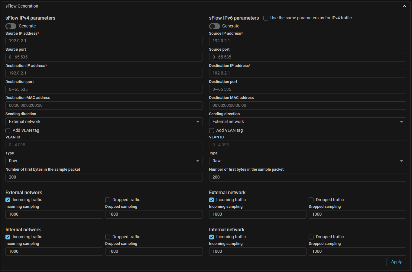This screenshot has height=272, width=412.
Task: Uncheck IPv6 Internal network Incoming traffic
Action: [212, 237]
